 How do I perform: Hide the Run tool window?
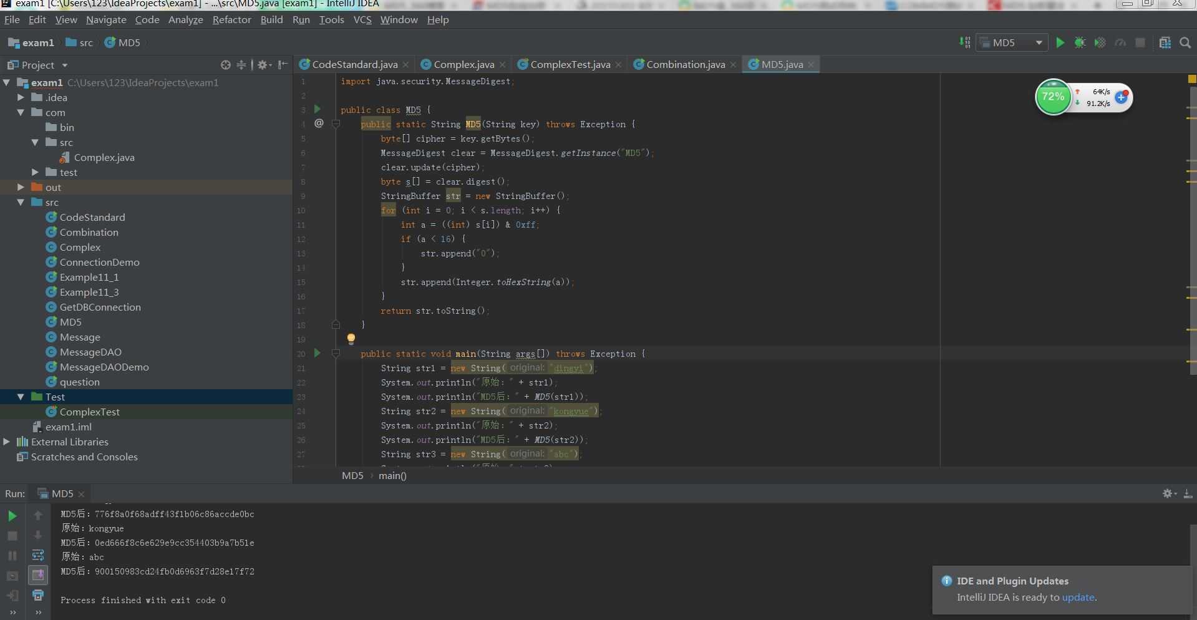[1188, 493]
